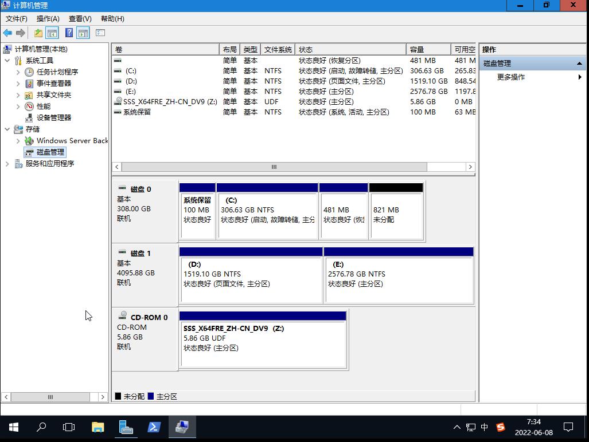Click the 设备管理器 item in system tools
This screenshot has width=589, height=442.
click(53, 117)
